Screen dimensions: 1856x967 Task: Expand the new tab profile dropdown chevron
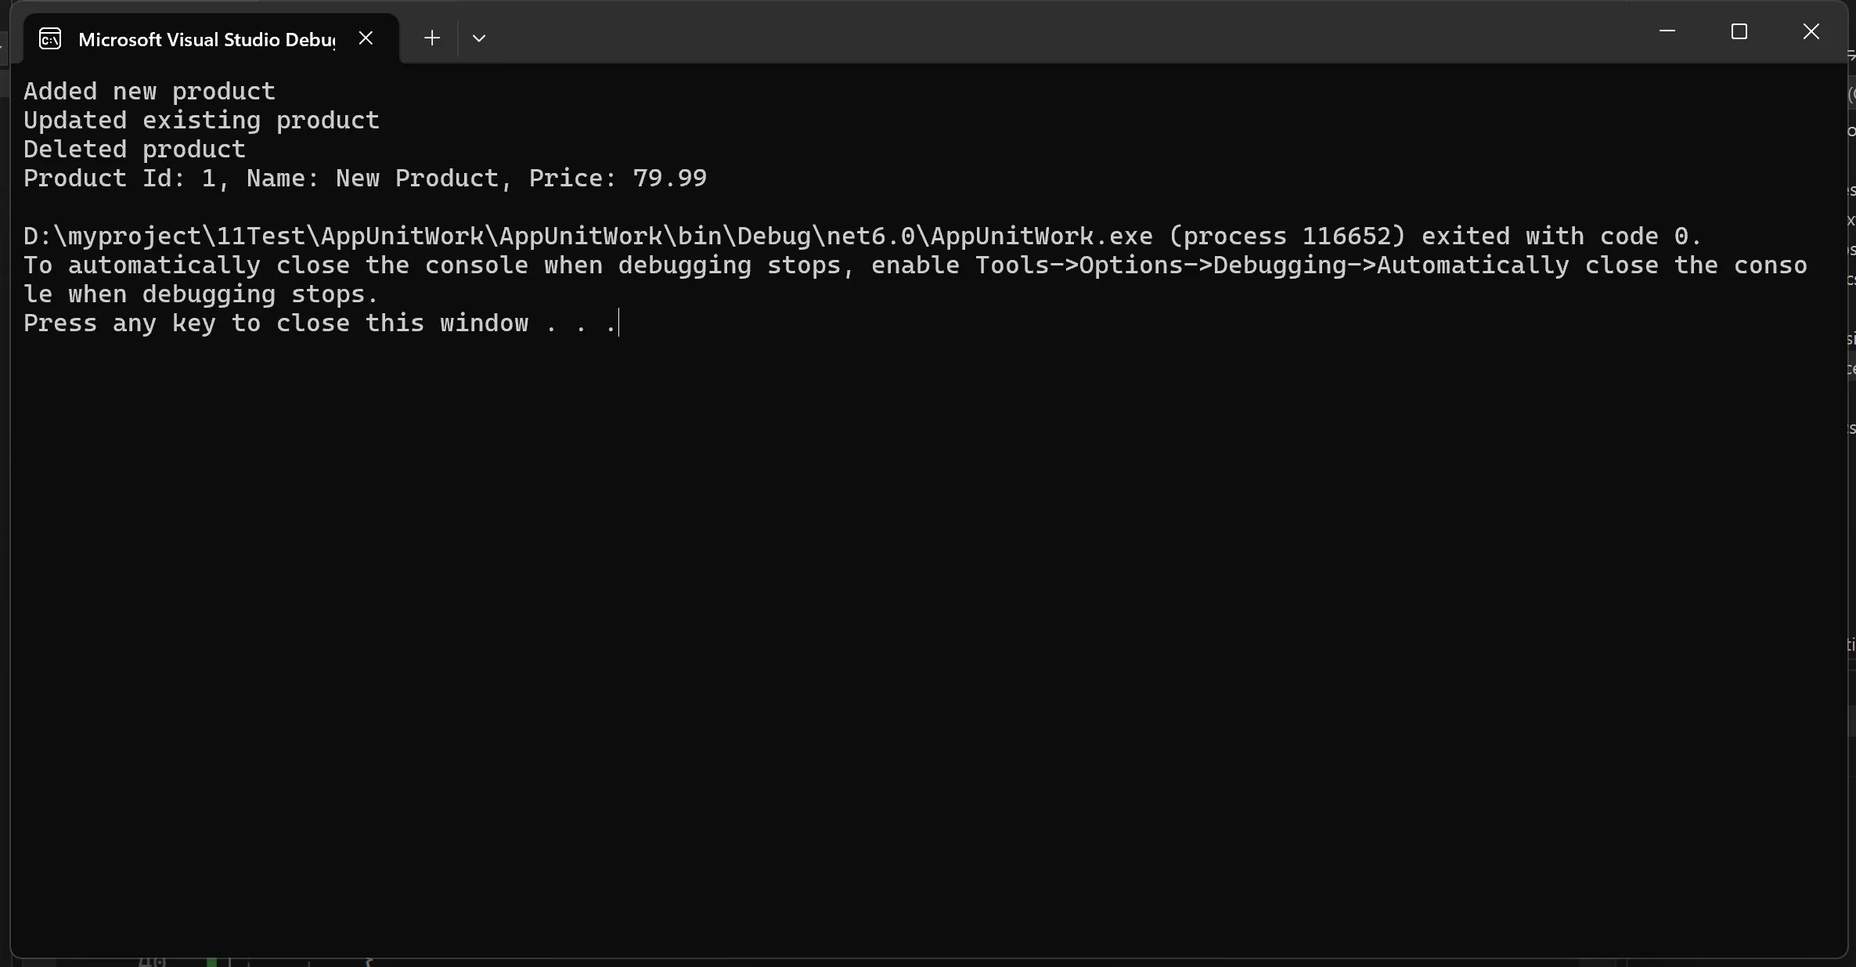[x=479, y=38]
